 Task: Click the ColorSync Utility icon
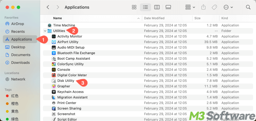[54, 64]
